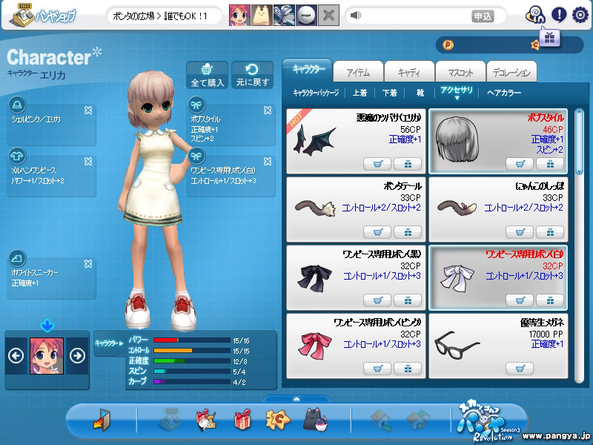Add the pink ribbon (ピンク) to cart
The height and width of the screenshot is (445, 593).
377,368
